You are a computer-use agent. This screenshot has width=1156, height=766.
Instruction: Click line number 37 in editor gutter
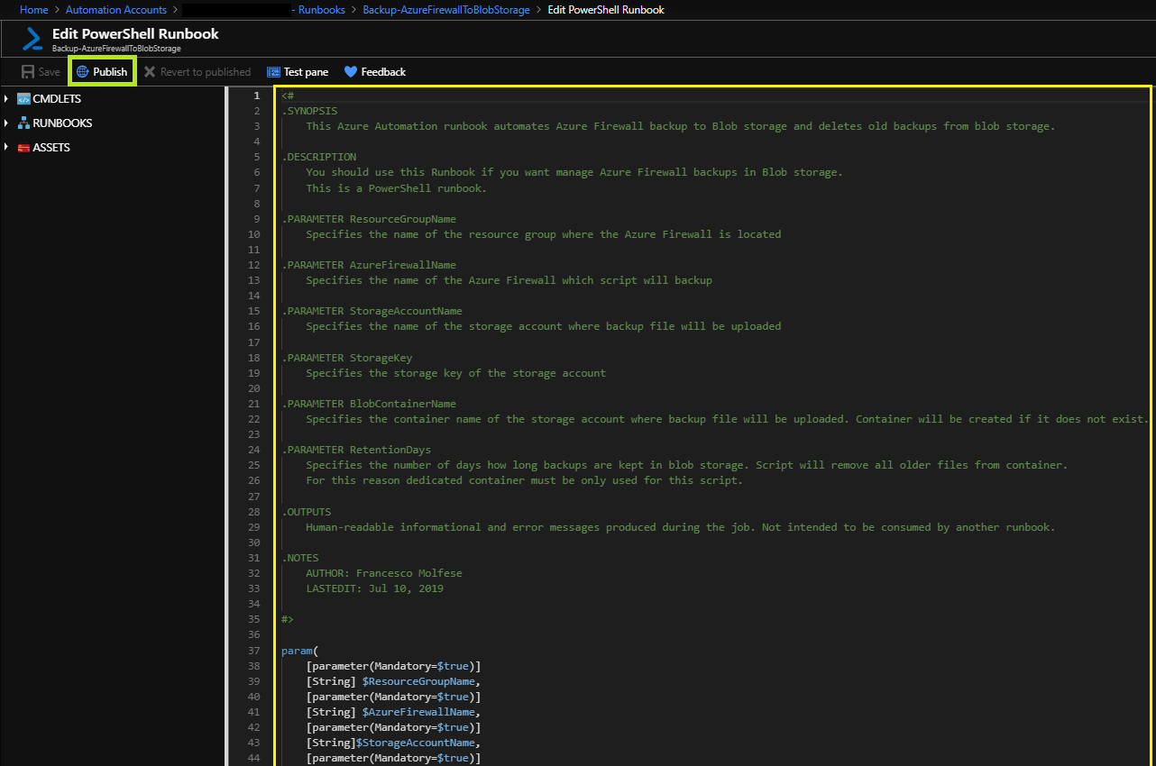pyautogui.click(x=254, y=650)
